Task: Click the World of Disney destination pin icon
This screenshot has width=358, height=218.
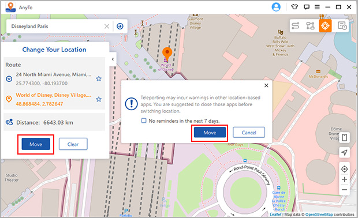Action: pyautogui.click(x=9, y=99)
